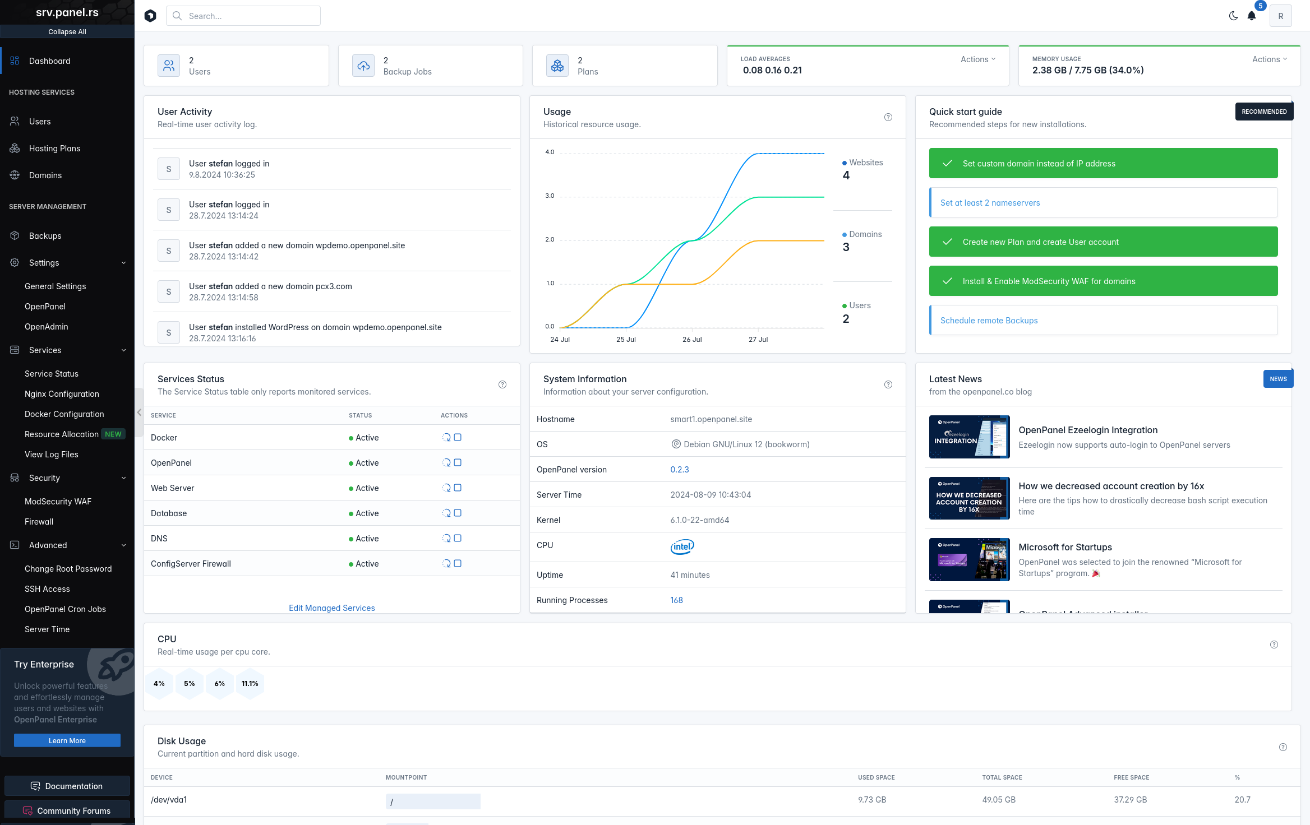This screenshot has width=1310, height=825.
Task: Click the root mountpoint usage bar
Action: coord(432,801)
